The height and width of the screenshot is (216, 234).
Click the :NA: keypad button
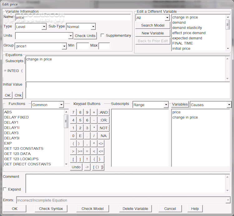tap(104, 136)
